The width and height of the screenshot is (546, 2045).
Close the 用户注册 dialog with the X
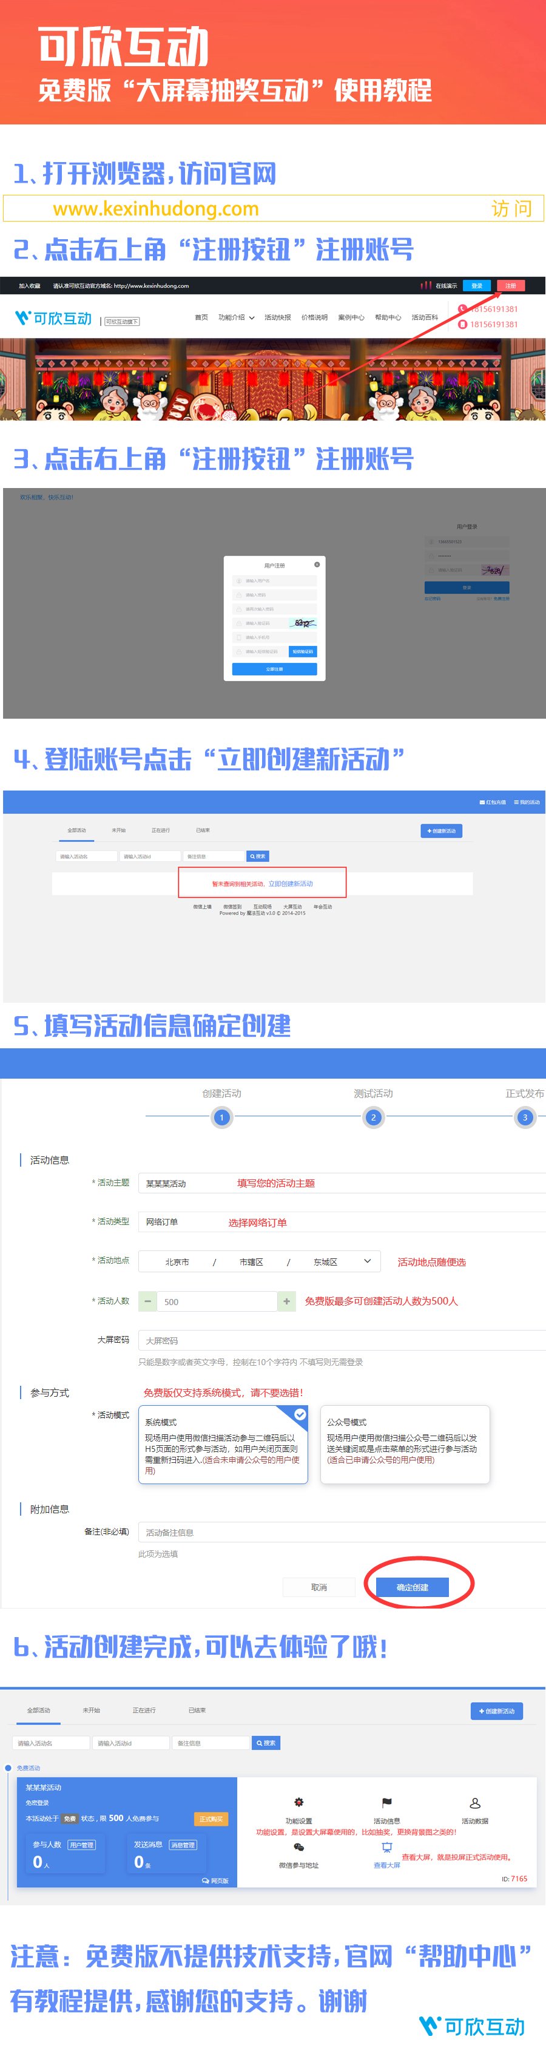(x=317, y=565)
